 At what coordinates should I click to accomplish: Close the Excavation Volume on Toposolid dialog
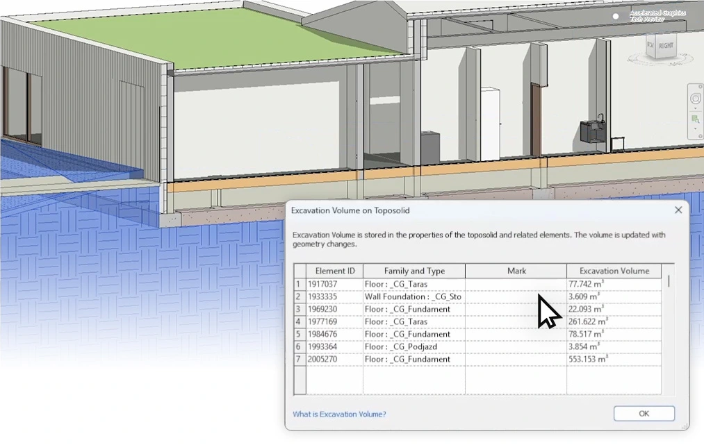click(678, 210)
